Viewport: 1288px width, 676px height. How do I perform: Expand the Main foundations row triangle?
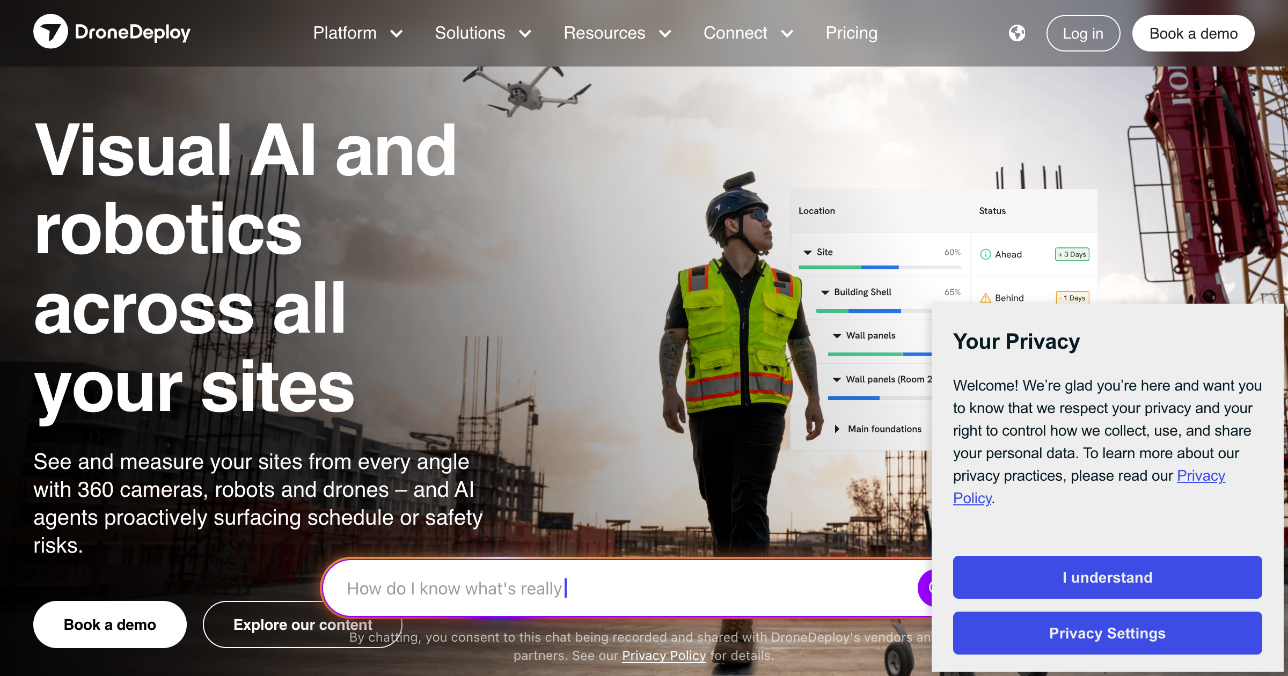[837, 429]
